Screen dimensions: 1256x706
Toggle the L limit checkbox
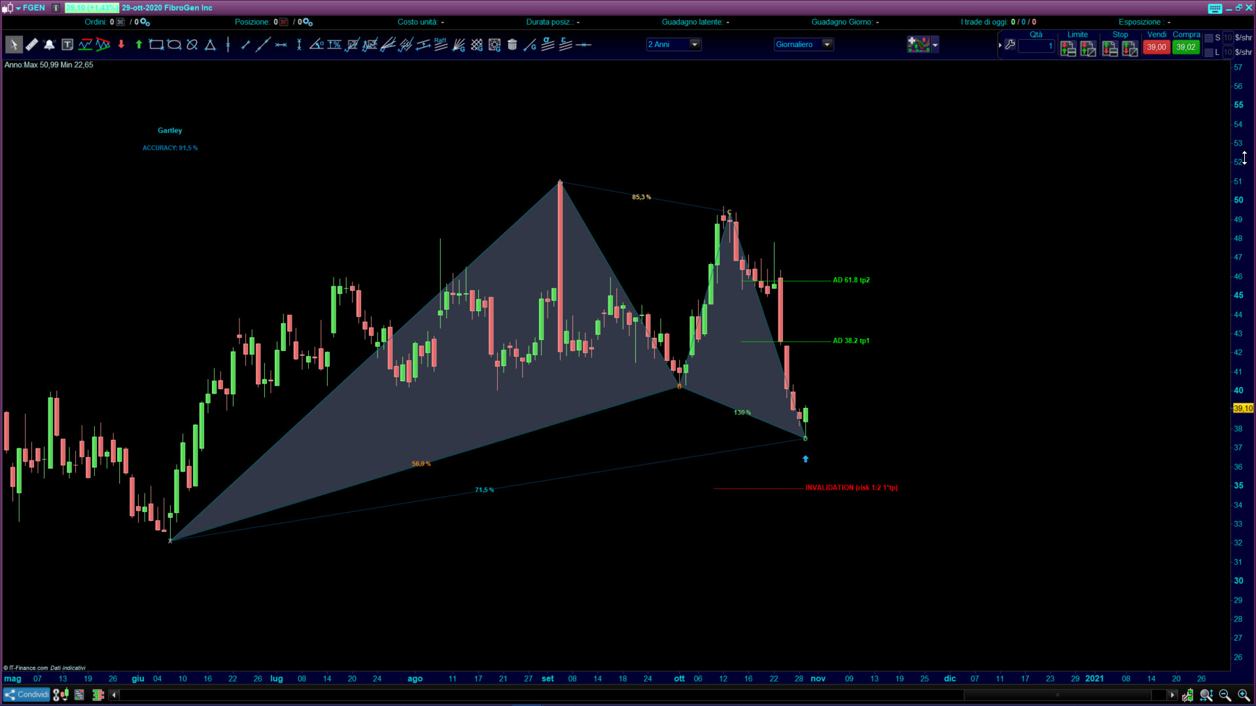click(x=1209, y=52)
